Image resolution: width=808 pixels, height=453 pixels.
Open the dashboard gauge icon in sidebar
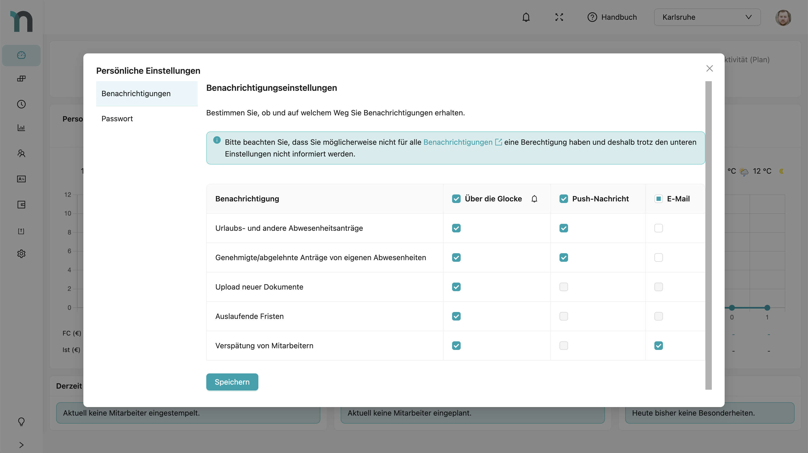(x=21, y=55)
